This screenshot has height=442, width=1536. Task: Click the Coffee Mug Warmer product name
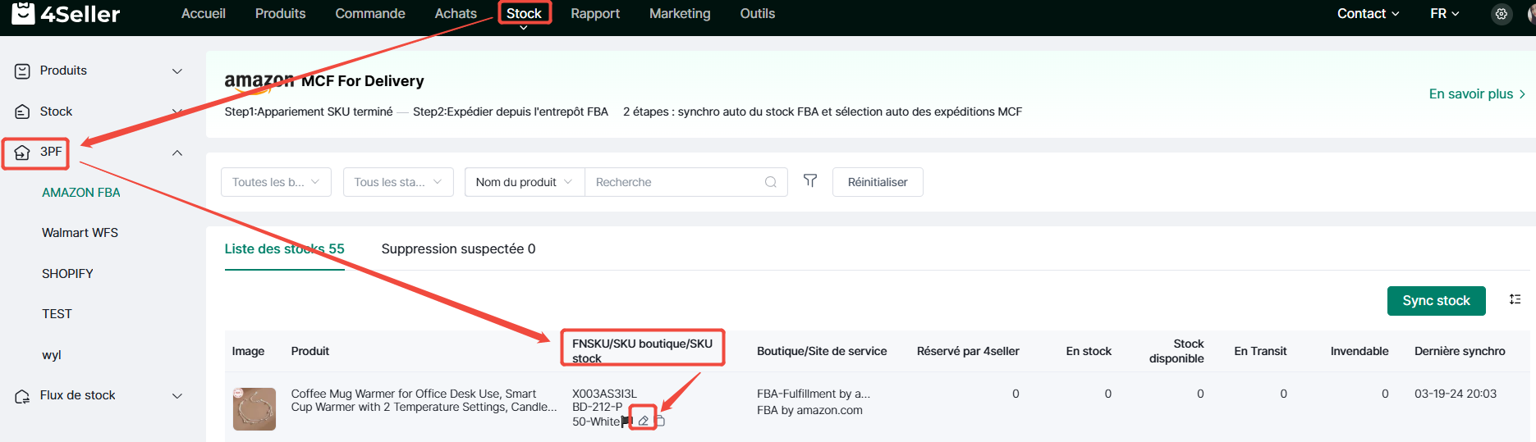(x=424, y=400)
